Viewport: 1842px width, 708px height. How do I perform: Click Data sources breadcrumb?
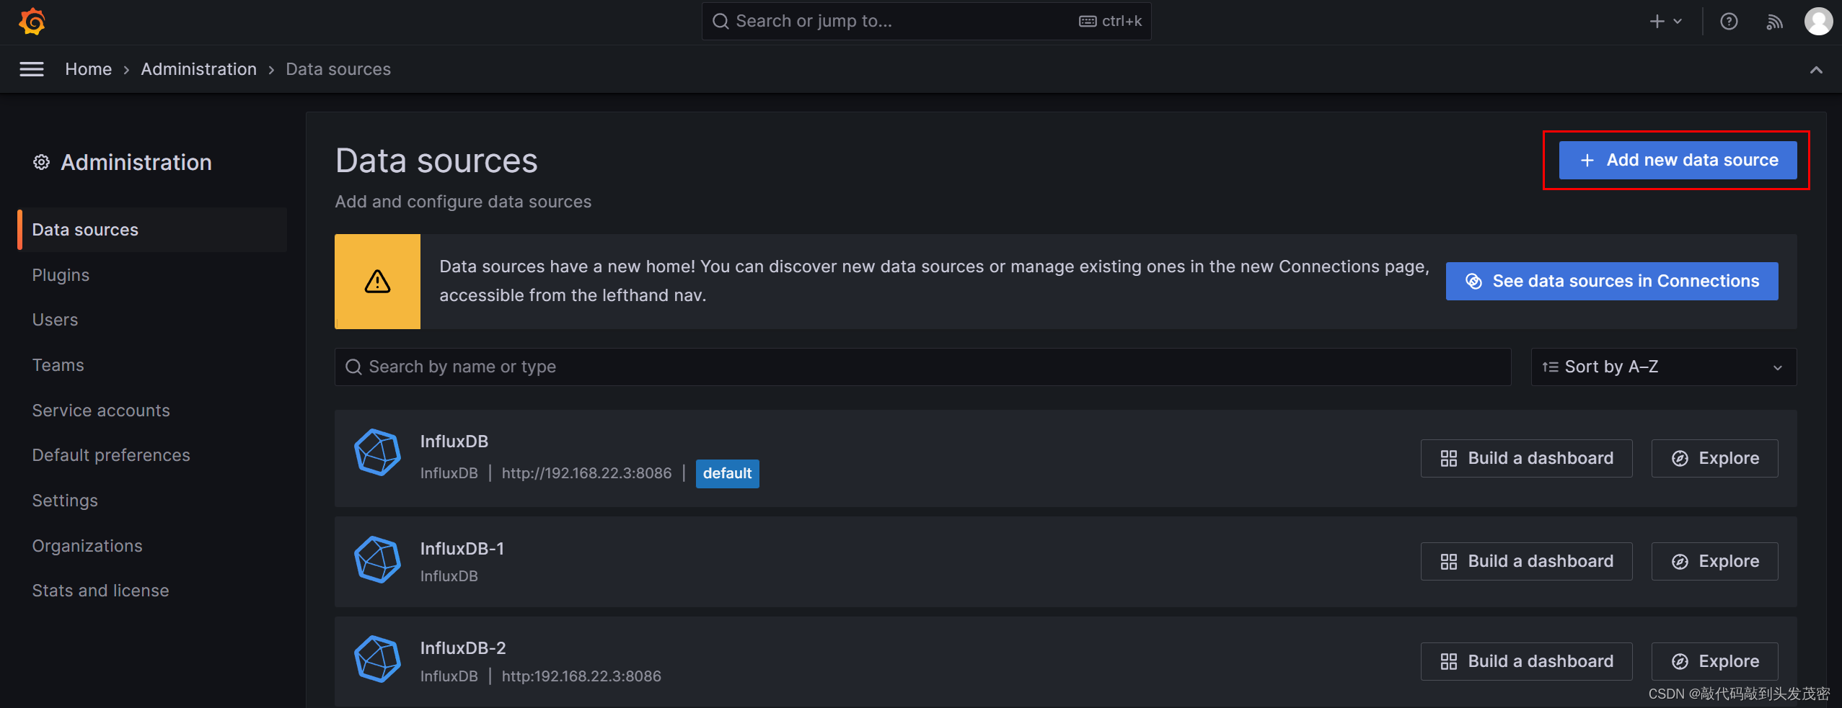[338, 69]
